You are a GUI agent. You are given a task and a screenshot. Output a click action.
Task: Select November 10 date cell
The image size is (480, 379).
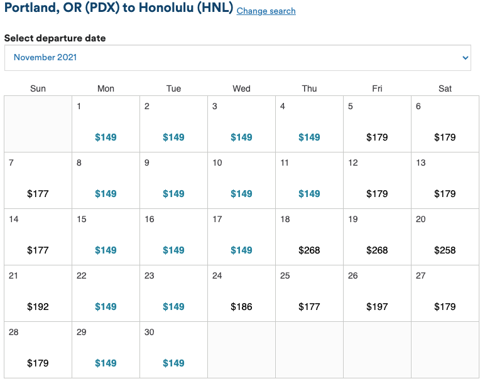[x=241, y=181]
